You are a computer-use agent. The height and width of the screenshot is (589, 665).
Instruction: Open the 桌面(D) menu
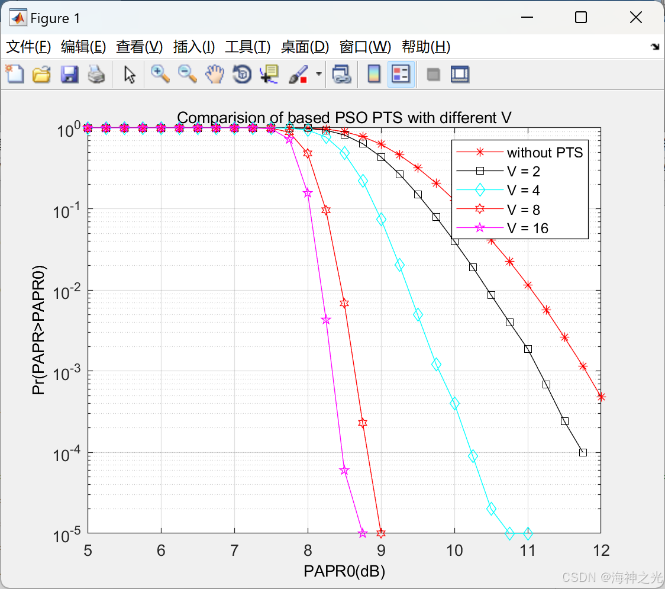pos(305,47)
